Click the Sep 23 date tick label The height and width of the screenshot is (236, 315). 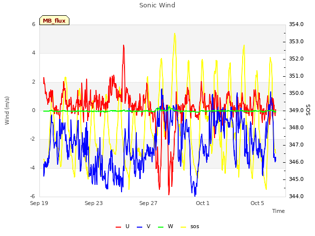[x=94, y=203]
